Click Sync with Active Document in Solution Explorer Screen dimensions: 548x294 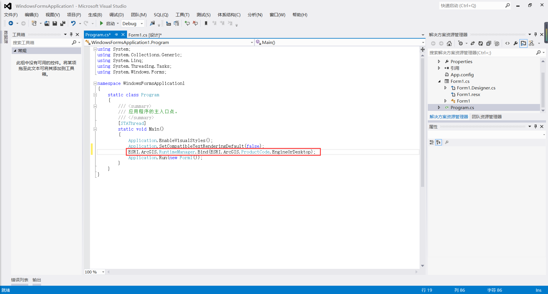(473, 43)
